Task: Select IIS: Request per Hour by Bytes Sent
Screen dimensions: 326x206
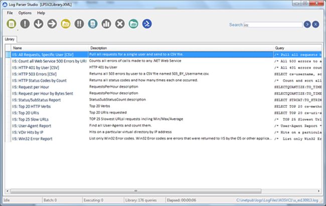Action: (43, 93)
